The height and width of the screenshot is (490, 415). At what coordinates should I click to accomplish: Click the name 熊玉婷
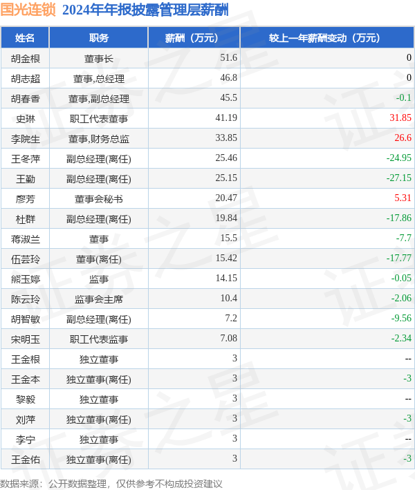click(x=26, y=279)
